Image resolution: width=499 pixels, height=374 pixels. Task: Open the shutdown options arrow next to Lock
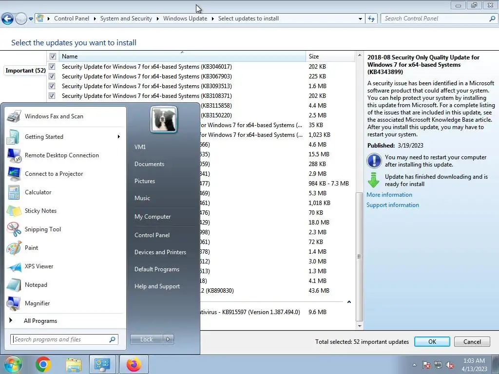point(168,339)
